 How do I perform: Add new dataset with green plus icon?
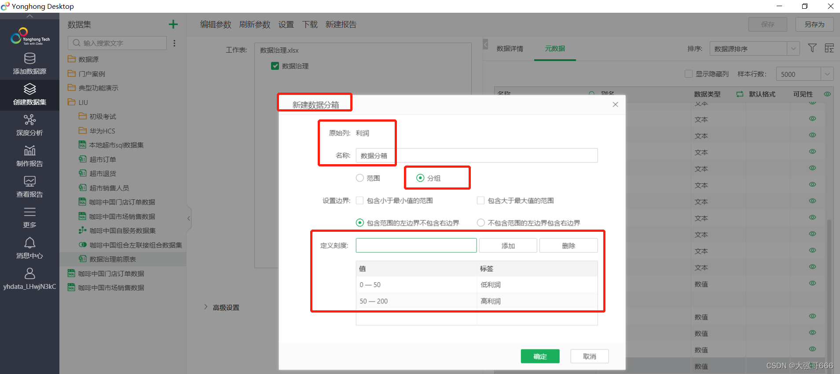pyautogui.click(x=173, y=24)
